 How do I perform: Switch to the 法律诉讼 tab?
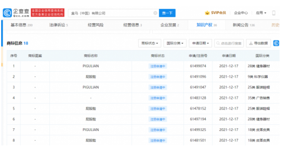coord(58,25)
